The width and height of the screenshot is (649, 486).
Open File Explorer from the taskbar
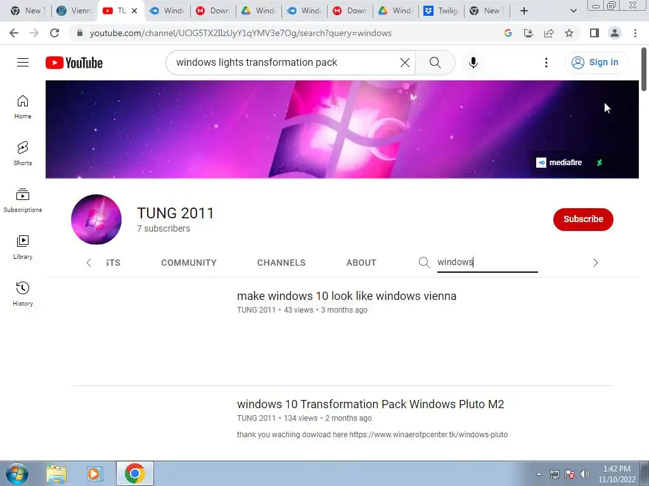pyautogui.click(x=56, y=473)
